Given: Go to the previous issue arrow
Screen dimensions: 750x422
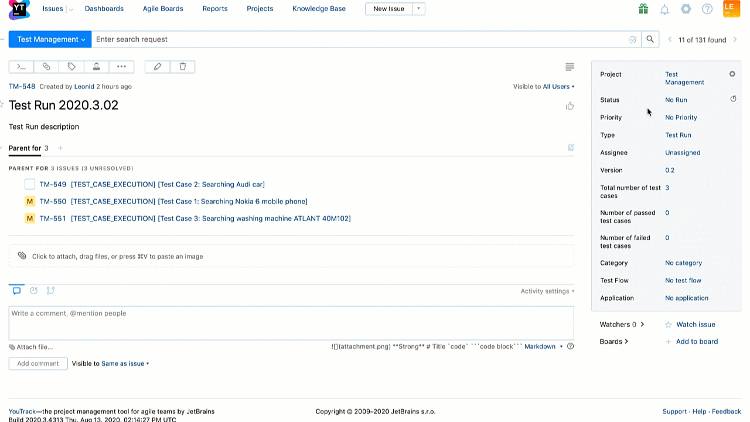Looking at the screenshot, I should point(670,40).
